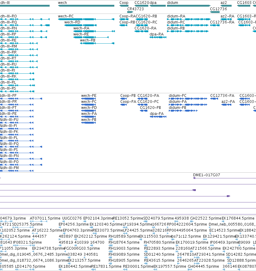Click the Coop-RB transcript label
The height and width of the screenshot is (271, 256).
(x=127, y=22)
